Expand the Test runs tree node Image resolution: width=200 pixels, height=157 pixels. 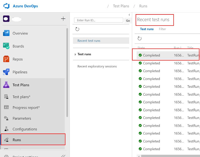75,55
